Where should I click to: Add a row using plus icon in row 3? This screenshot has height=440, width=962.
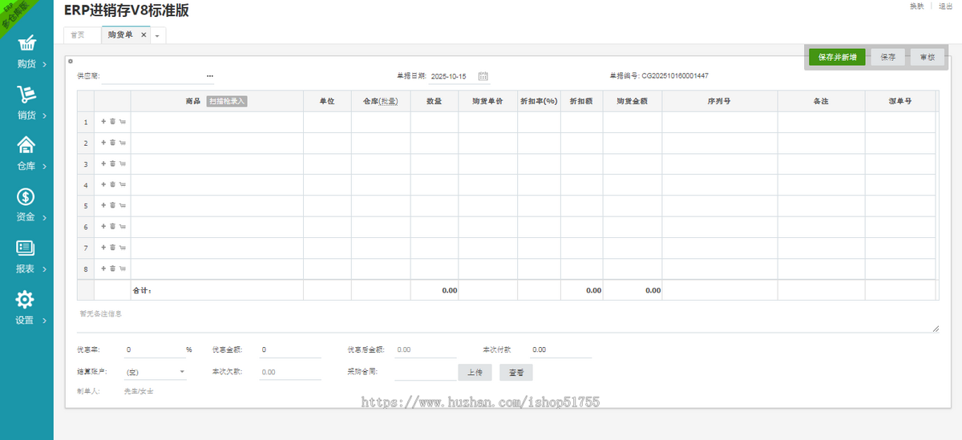[103, 163]
